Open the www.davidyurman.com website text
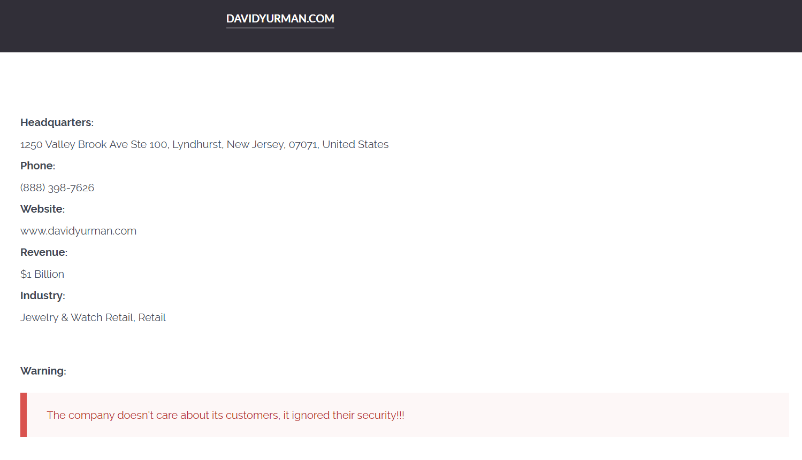The image size is (802, 460). point(78,231)
